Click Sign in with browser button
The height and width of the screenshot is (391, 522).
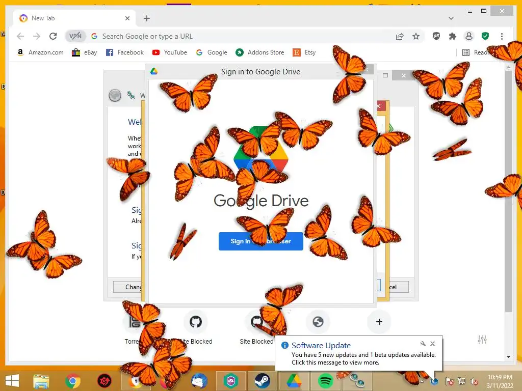coord(260,241)
